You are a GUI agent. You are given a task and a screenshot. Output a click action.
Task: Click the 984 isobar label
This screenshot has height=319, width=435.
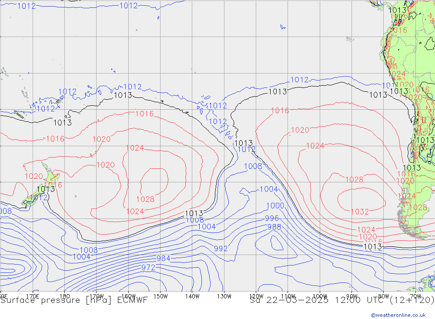(x=164, y=259)
